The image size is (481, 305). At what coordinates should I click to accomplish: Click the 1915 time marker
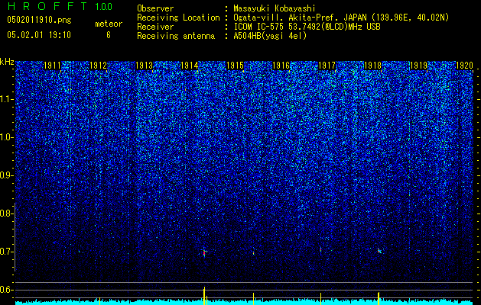[x=235, y=66]
